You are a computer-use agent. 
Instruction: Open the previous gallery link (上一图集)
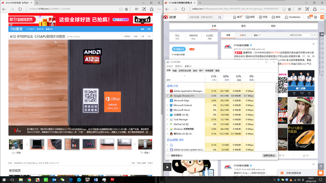coord(16,153)
